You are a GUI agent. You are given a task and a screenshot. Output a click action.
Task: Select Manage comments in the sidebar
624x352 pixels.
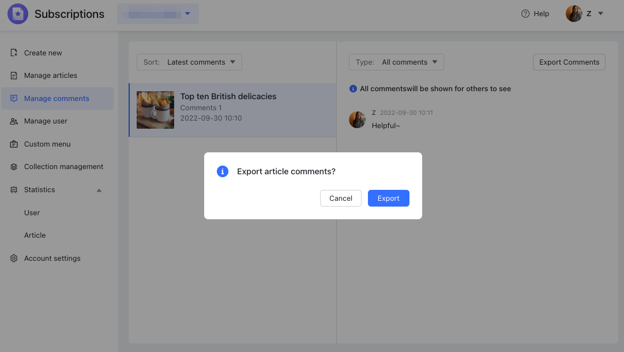point(57,99)
